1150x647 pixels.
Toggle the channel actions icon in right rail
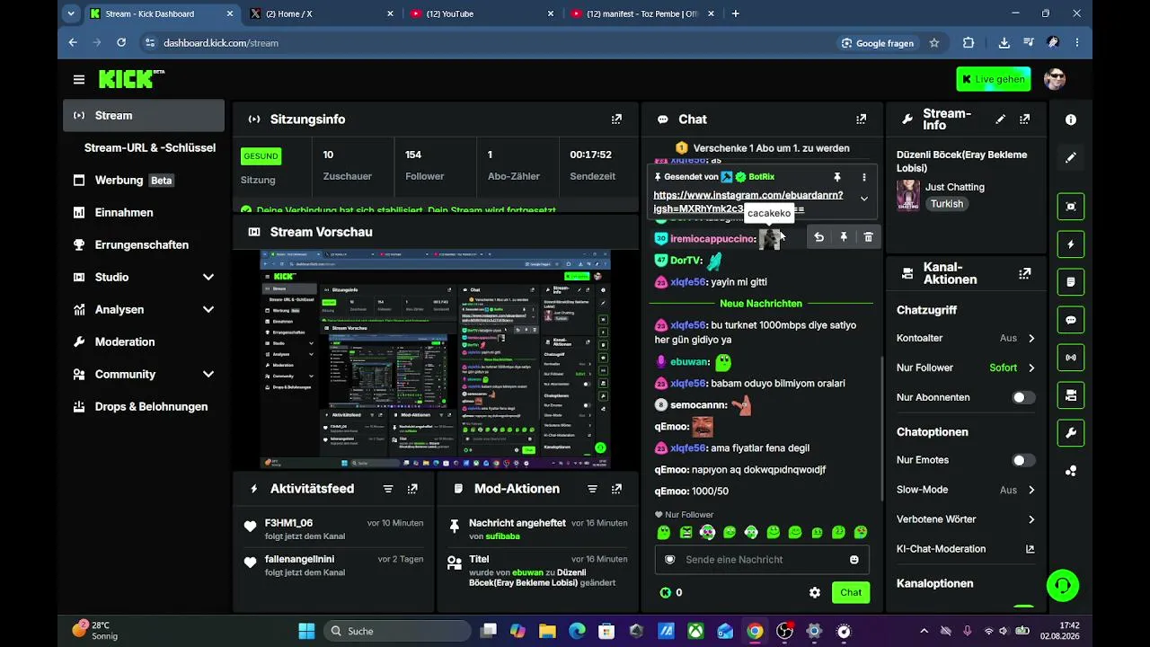tap(1070, 395)
